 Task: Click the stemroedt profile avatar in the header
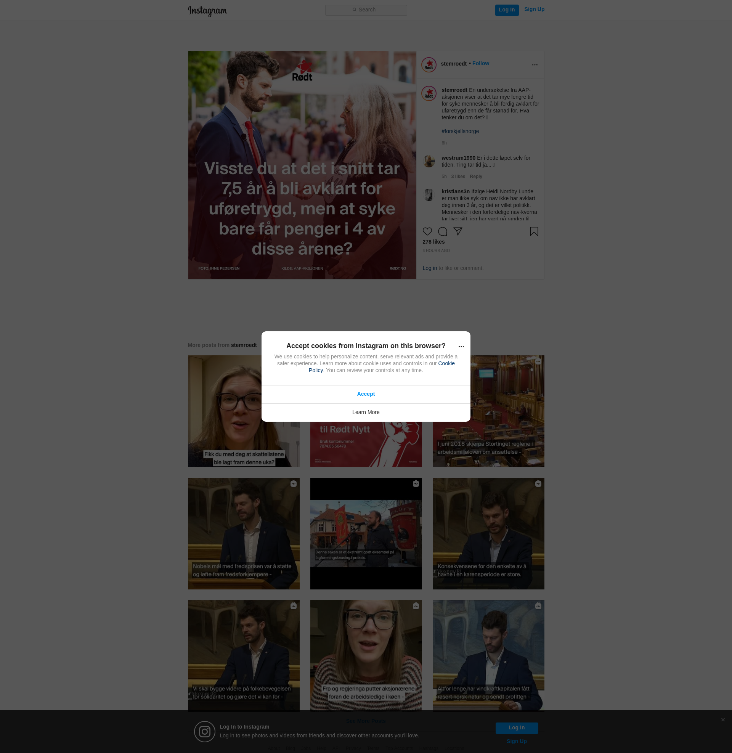(429, 64)
